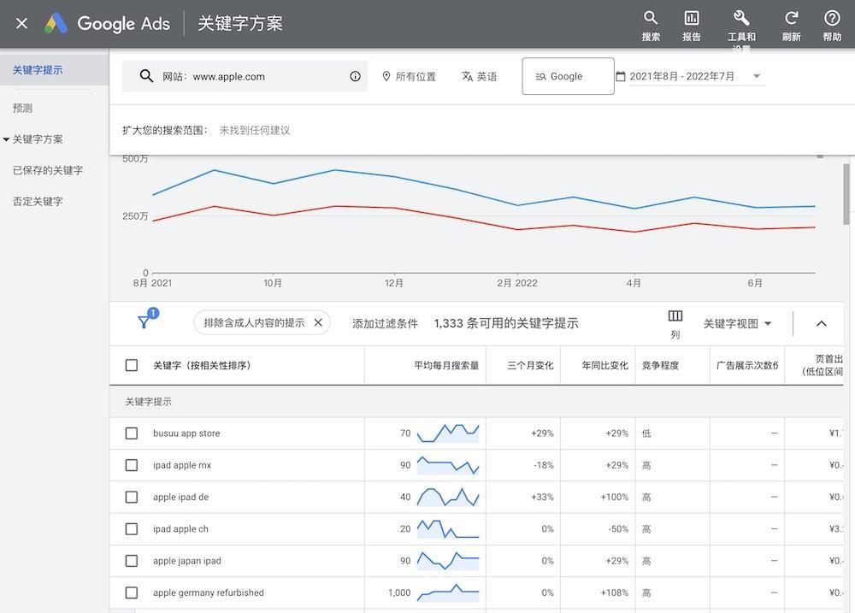Click the +33% three-month change value
Viewport: 855px width, 613px height.
(x=542, y=497)
